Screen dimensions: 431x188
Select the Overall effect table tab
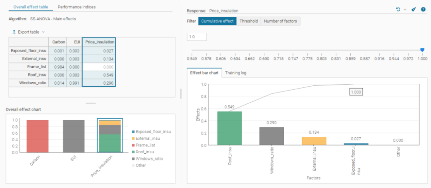click(x=31, y=7)
